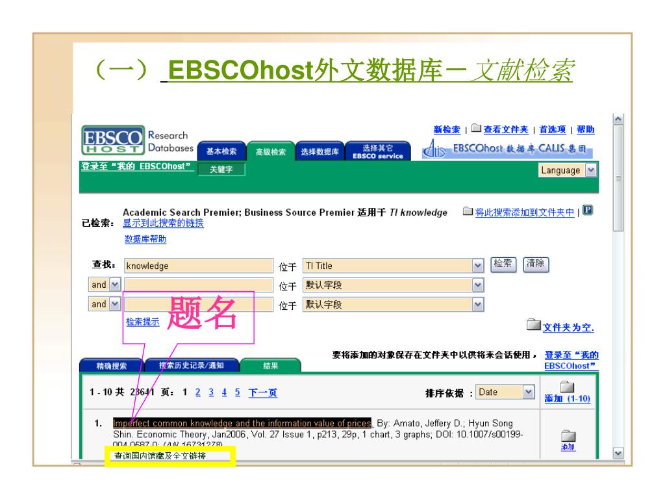Go to results page 4

pyautogui.click(x=224, y=392)
